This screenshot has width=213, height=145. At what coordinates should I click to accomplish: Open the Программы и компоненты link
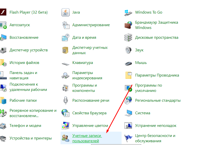(x=85, y=88)
